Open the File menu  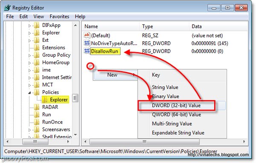10,17
